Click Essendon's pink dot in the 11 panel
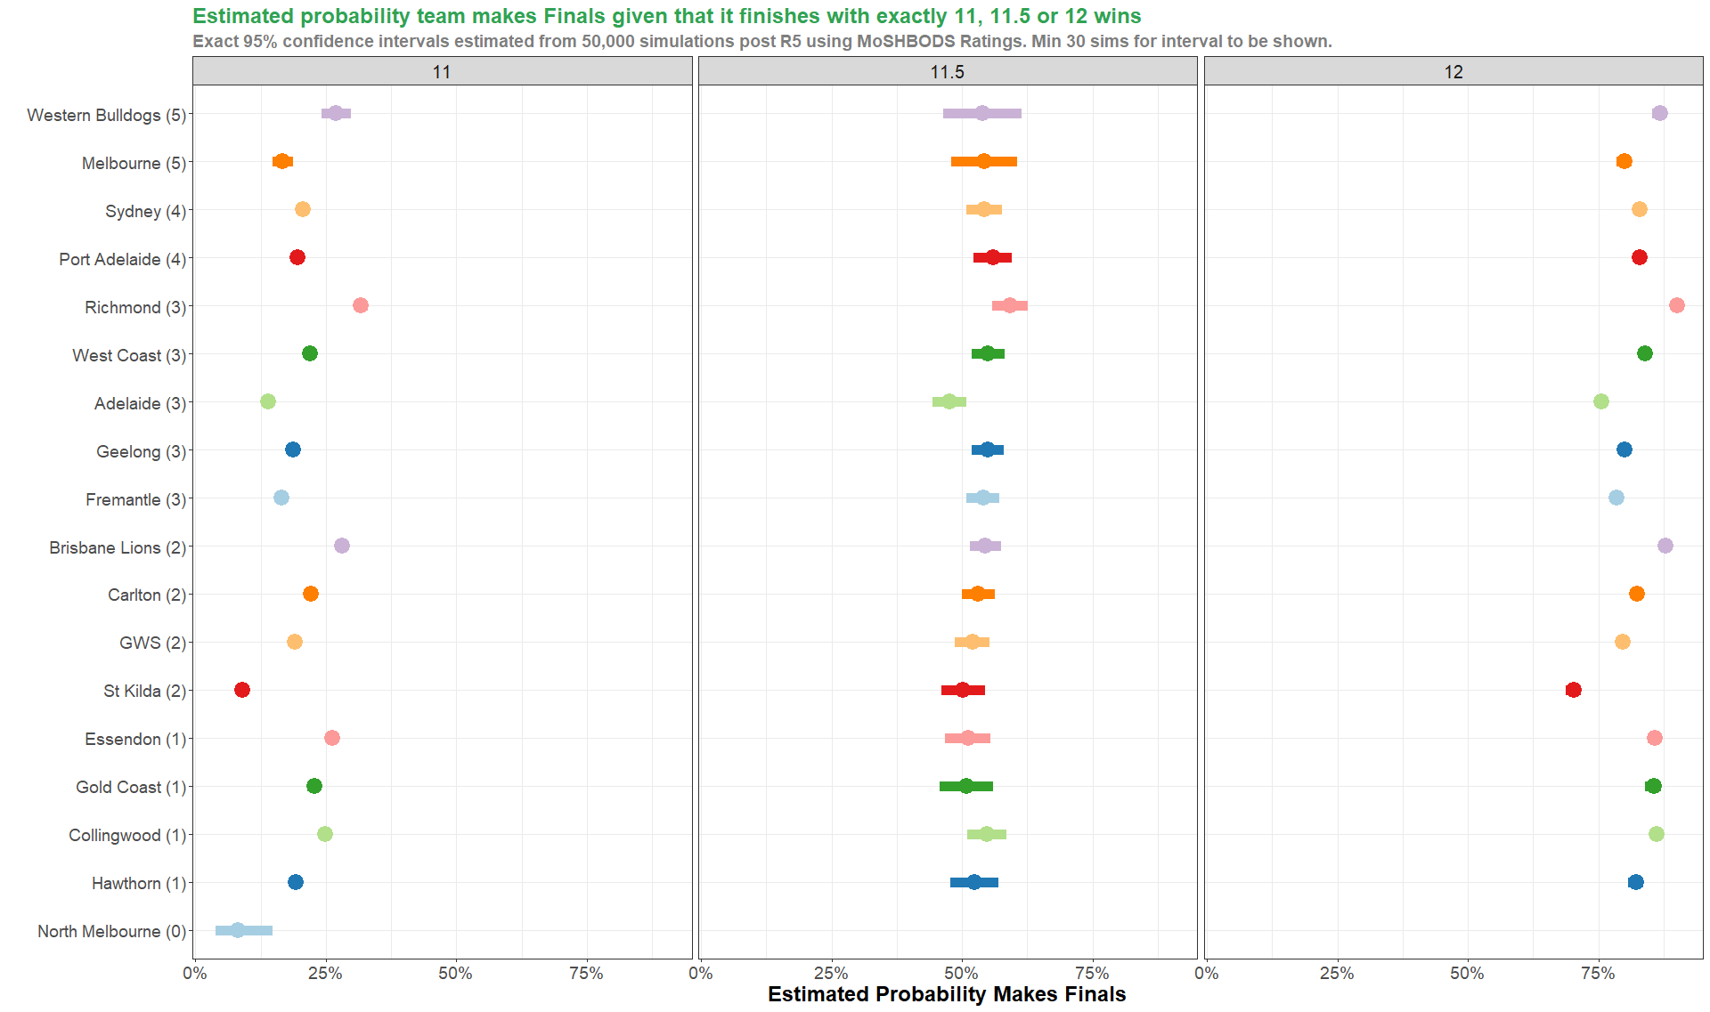 pyautogui.click(x=331, y=738)
